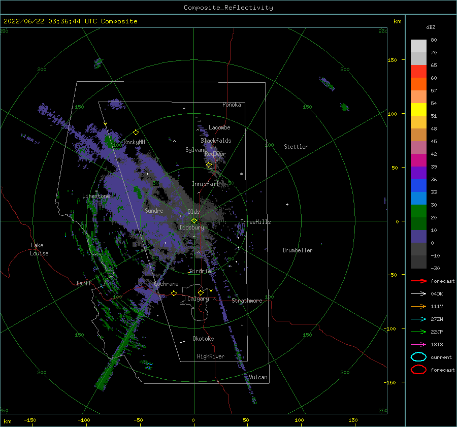The image size is (457, 427).
Task: Click the Ponoka city label
Action: [232, 105]
